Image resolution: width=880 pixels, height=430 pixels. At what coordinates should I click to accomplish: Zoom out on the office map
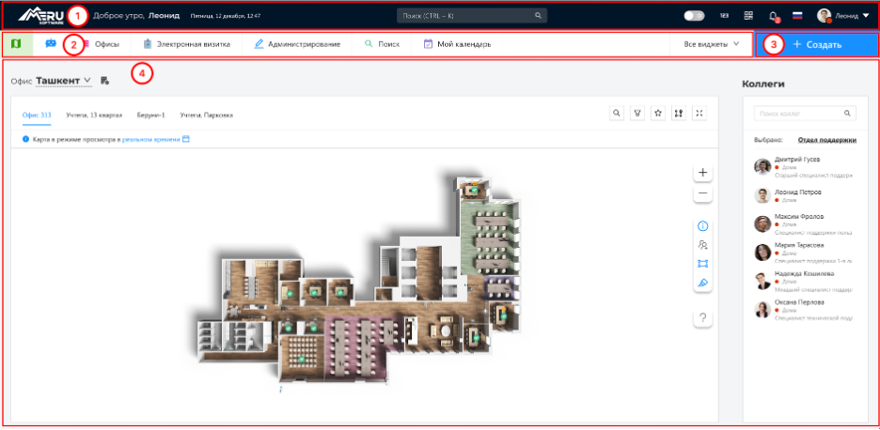pyautogui.click(x=703, y=193)
